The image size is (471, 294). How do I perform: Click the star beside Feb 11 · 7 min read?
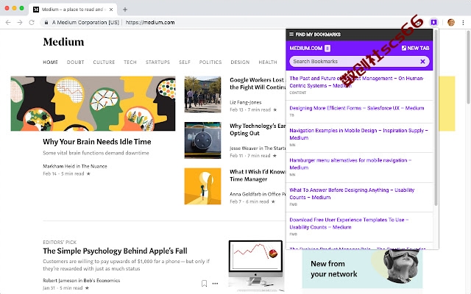point(275,156)
